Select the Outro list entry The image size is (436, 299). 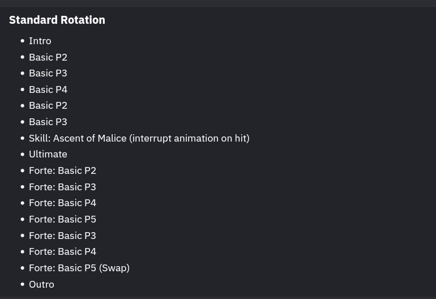click(41, 284)
